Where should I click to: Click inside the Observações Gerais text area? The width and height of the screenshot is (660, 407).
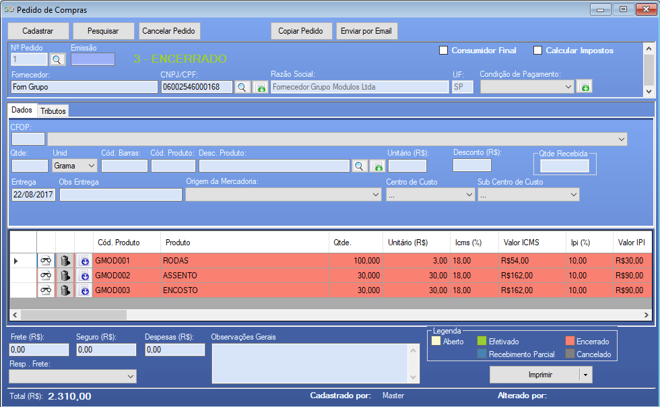coord(310,364)
